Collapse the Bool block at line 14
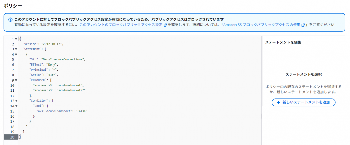 pos(16,106)
